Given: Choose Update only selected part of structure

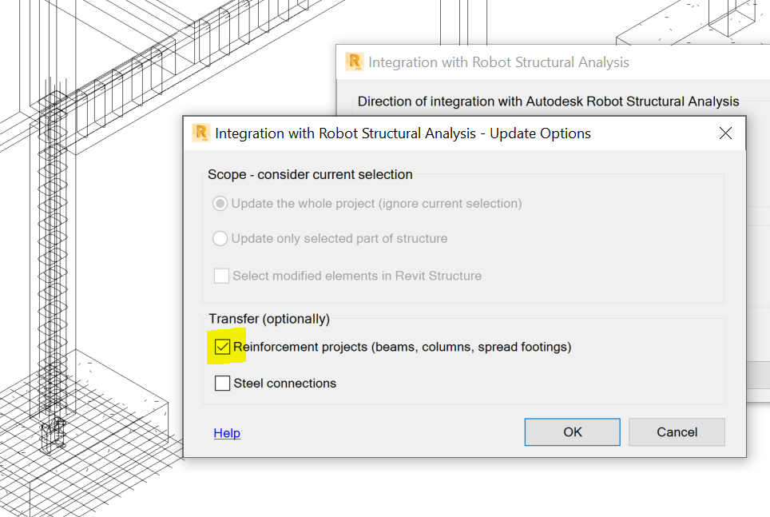Looking at the screenshot, I should [x=220, y=238].
